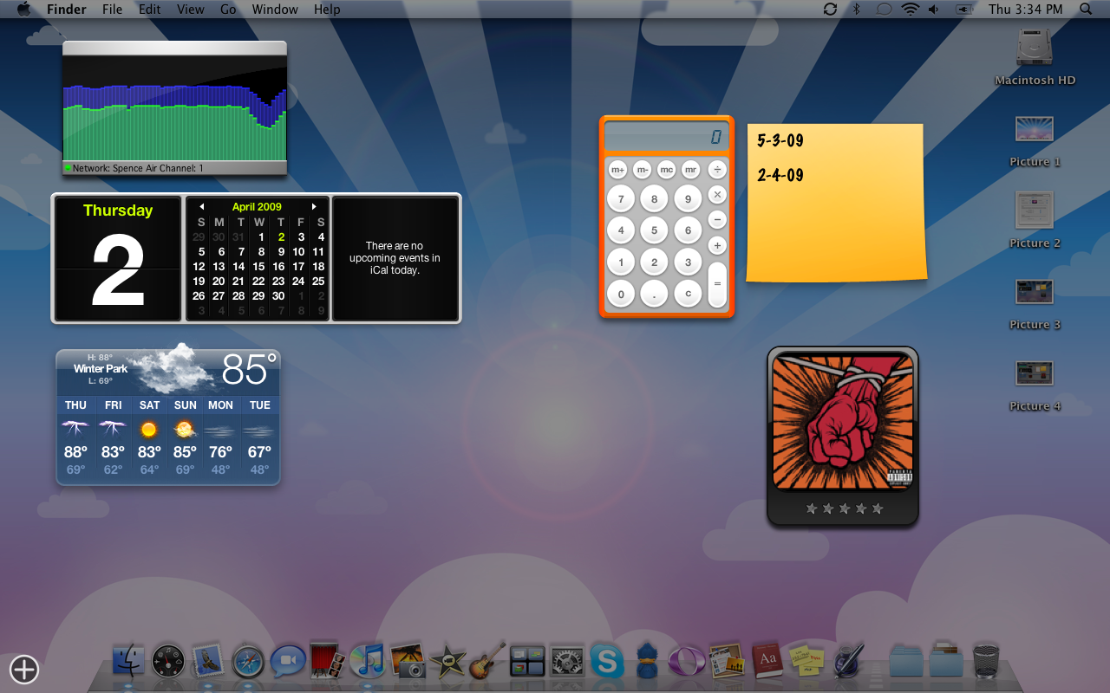Go to previous month in calendar widget
Screen dimensions: 1110x693
[x=201, y=207]
